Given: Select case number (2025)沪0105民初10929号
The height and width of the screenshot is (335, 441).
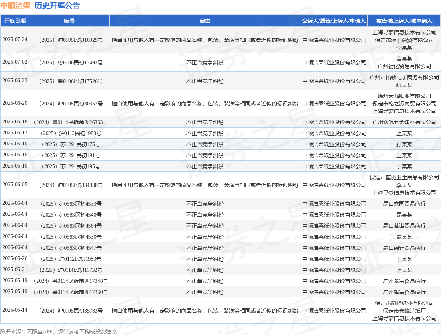Looking at the screenshot, I should (69, 40).
